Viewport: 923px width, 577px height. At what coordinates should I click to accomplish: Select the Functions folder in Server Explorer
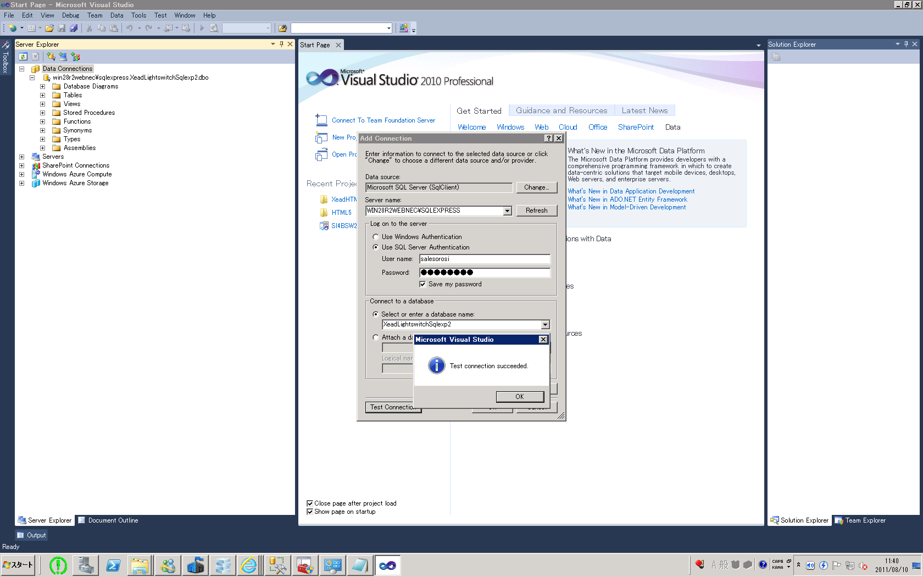point(77,121)
